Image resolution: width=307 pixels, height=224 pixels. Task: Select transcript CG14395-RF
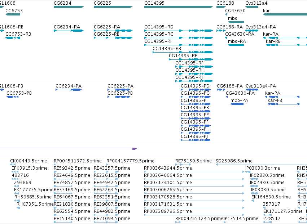(189, 63)
